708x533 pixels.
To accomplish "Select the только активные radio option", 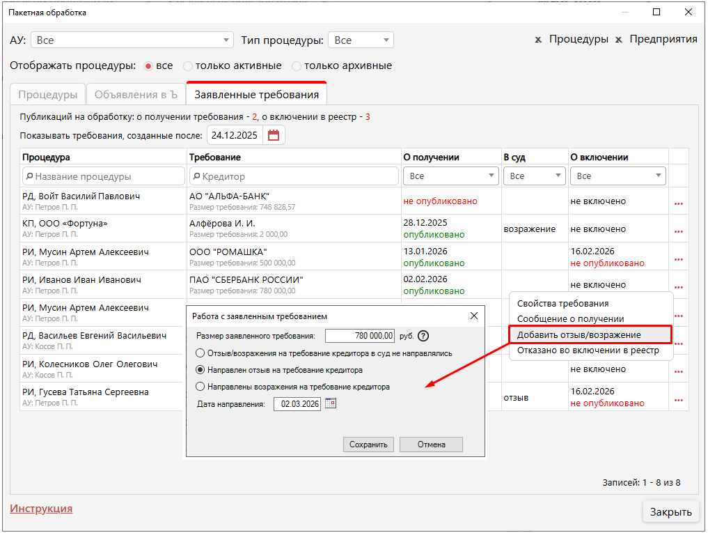I will pyautogui.click(x=188, y=66).
